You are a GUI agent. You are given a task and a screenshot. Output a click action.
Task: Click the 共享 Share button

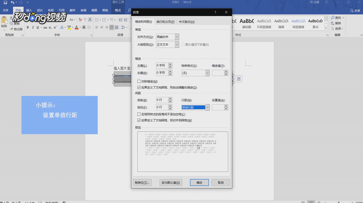coord(355,11)
